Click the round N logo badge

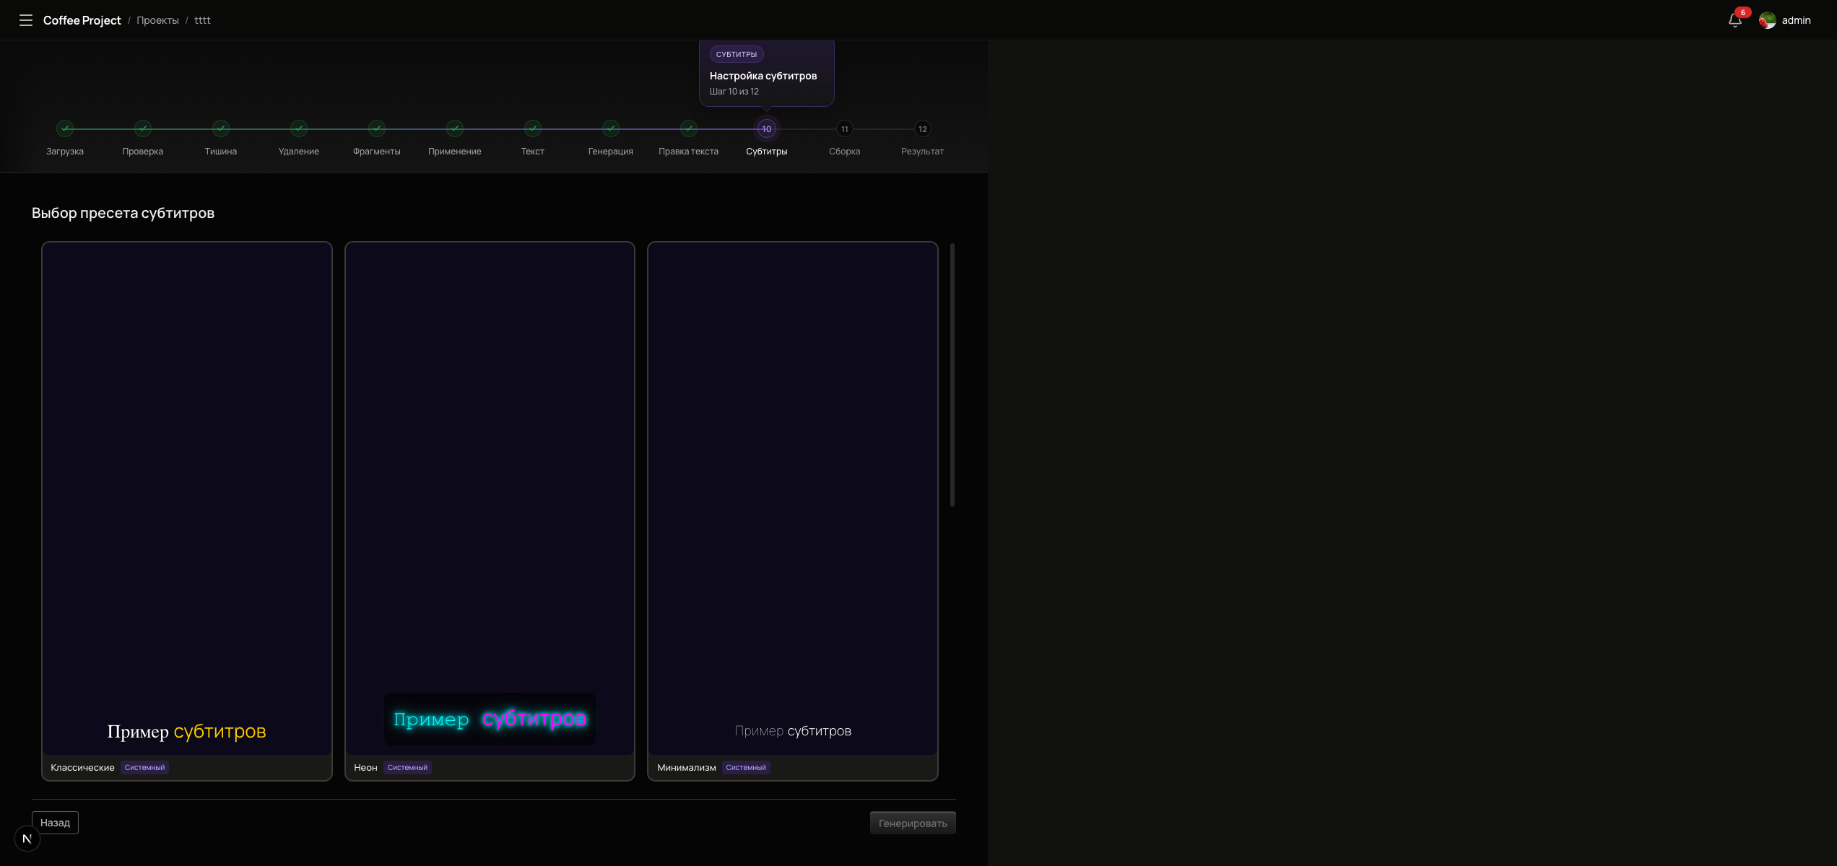[x=27, y=839]
